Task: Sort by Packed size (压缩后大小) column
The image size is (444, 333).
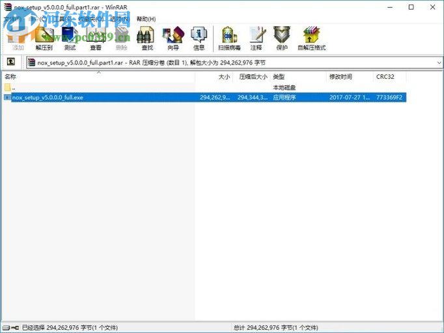Action: click(x=252, y=77)
